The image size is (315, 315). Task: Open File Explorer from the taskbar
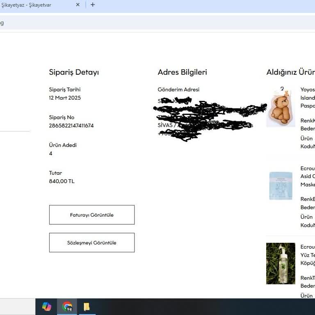point(87,306)
